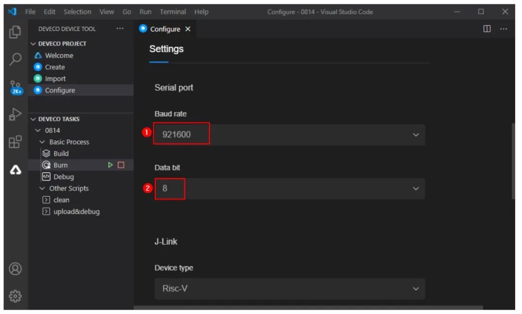Select the Settings tab heading
This screenshot has height=314, width=522.
[166, 49]
